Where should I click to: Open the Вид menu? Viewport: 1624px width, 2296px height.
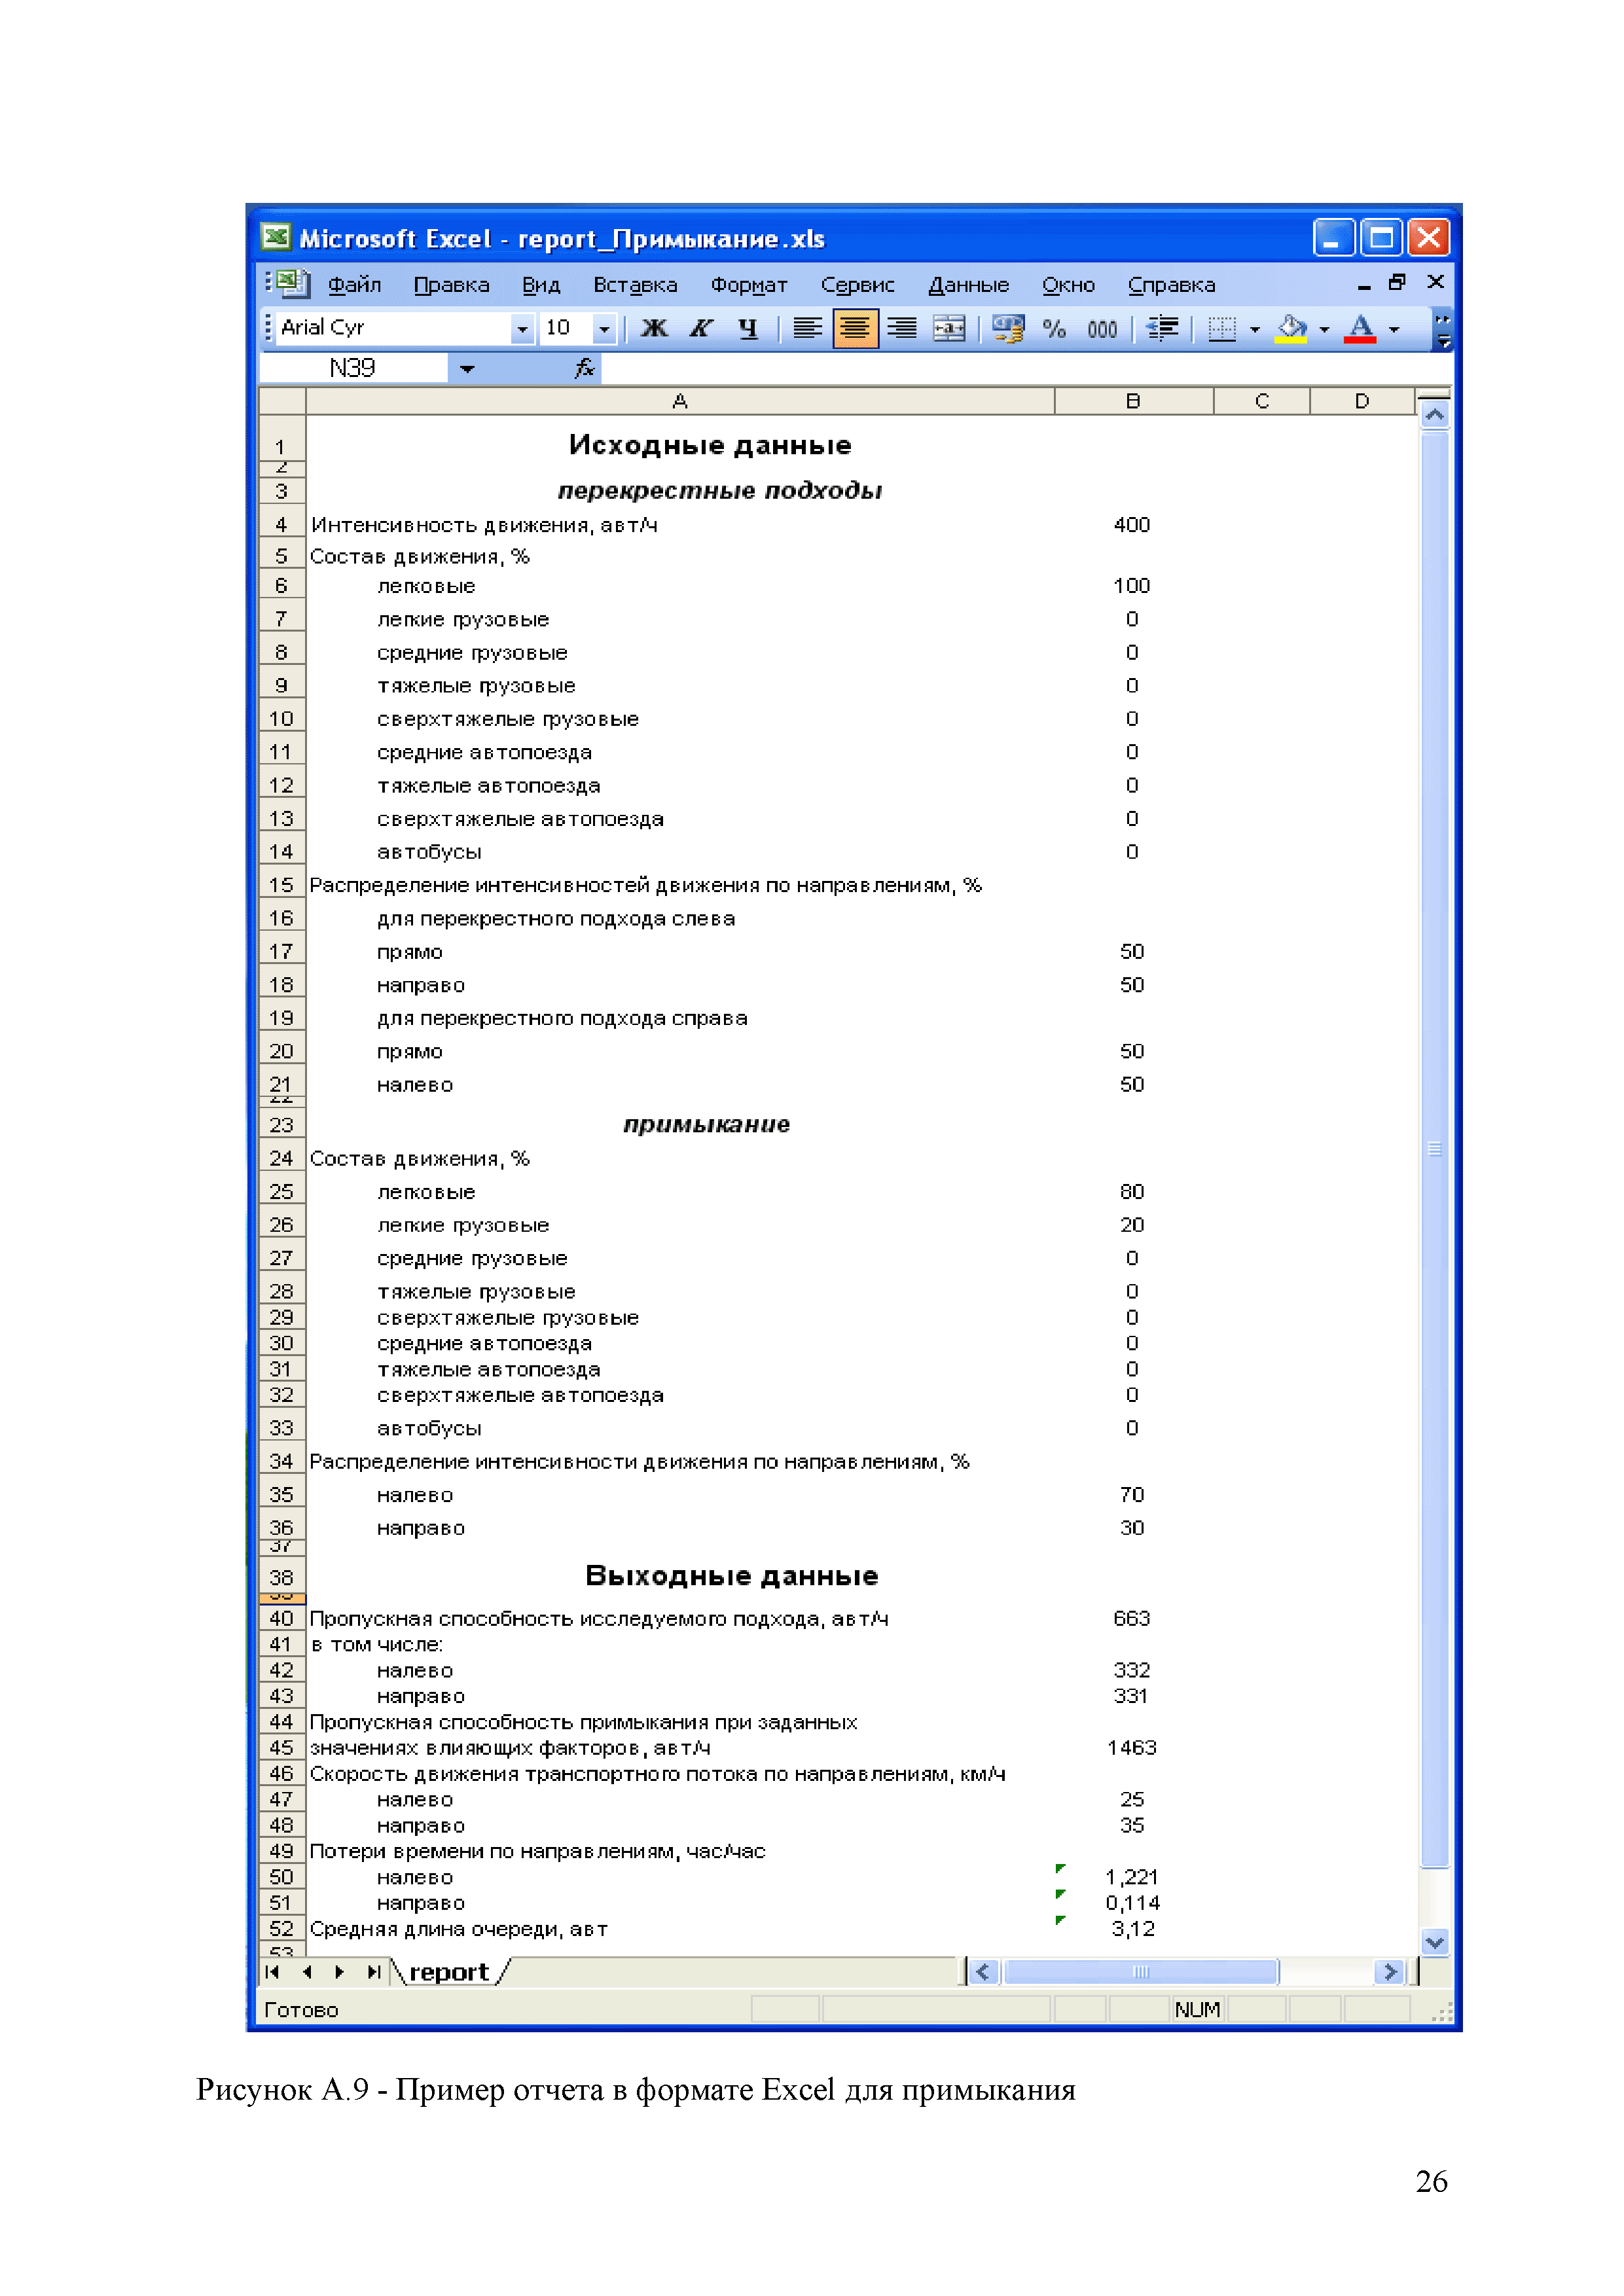tap(541, 285)
